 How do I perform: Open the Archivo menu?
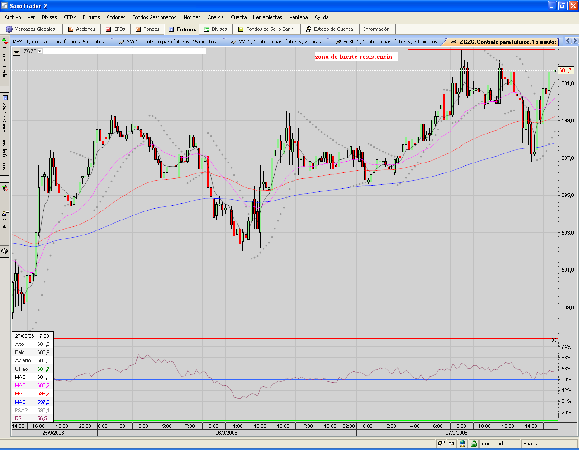13,17
